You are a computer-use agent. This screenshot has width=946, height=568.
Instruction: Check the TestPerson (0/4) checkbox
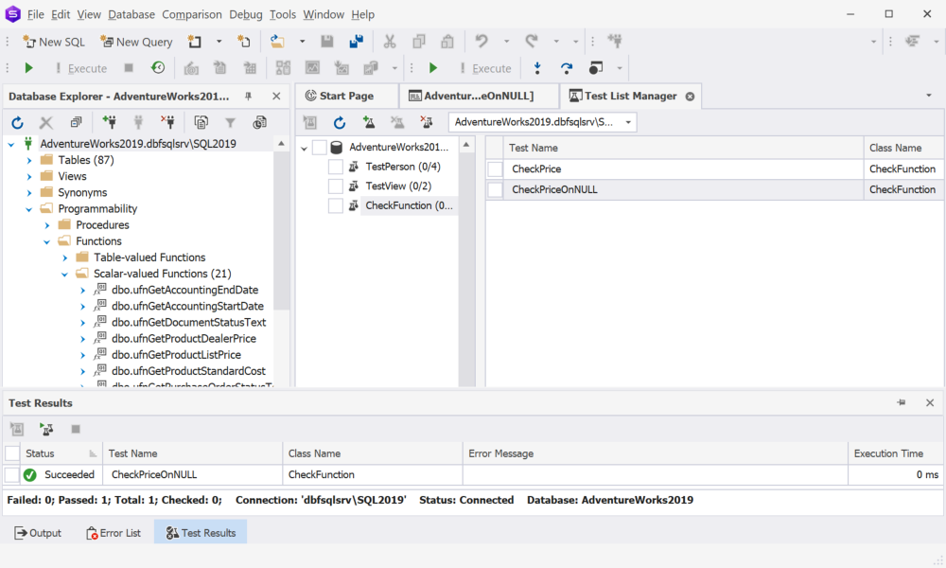tap(336, 167)
